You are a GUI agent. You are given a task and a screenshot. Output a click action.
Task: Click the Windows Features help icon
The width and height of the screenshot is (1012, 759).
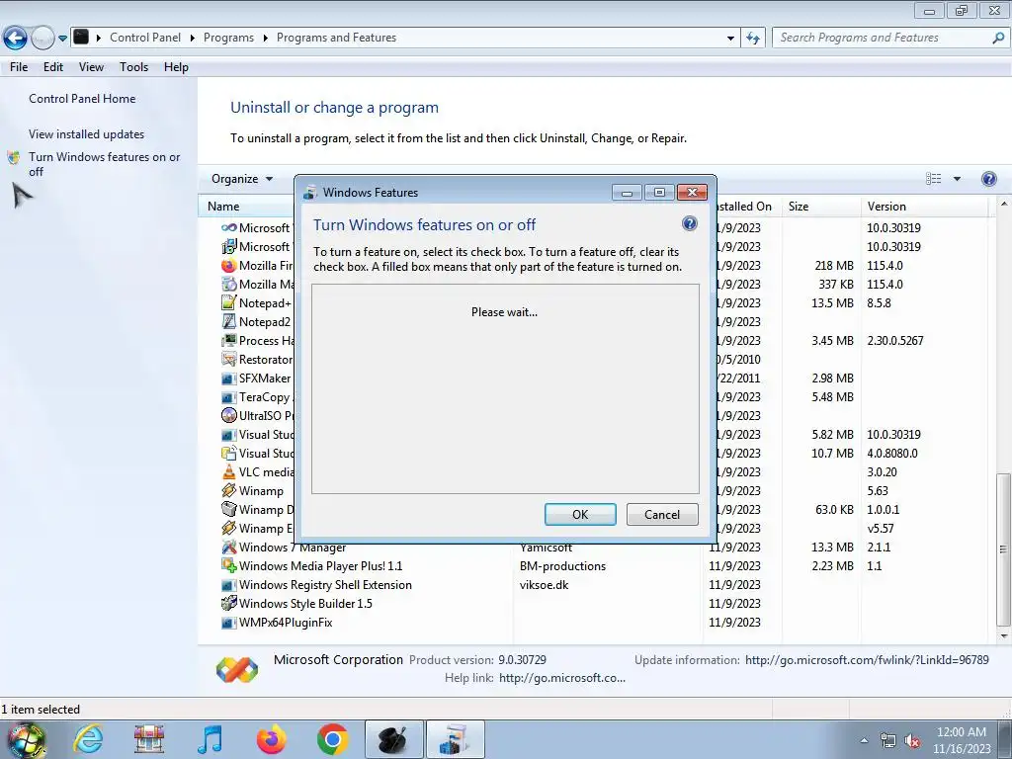pos(689,224)
